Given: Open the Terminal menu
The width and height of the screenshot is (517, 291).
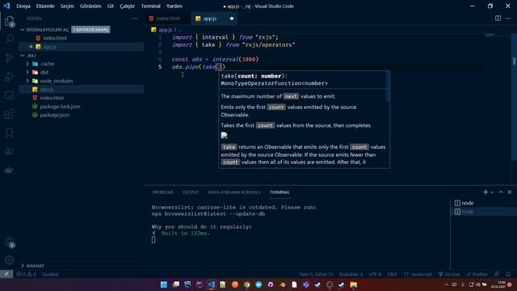Looking at the screenshot, I should pos(150,6).
